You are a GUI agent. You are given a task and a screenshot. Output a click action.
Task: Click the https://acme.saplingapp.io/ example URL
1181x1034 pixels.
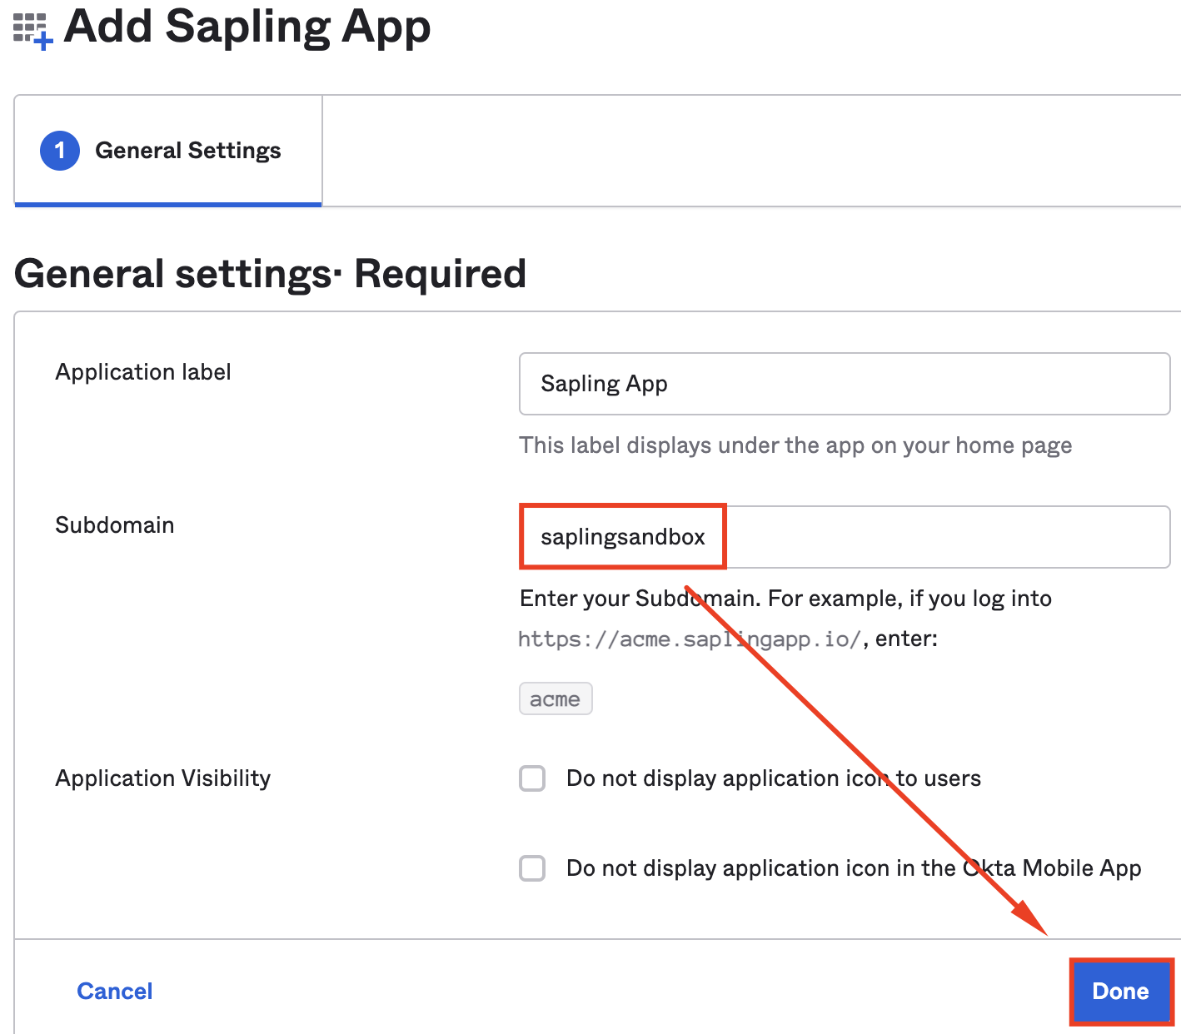click(x=689, y=639)
